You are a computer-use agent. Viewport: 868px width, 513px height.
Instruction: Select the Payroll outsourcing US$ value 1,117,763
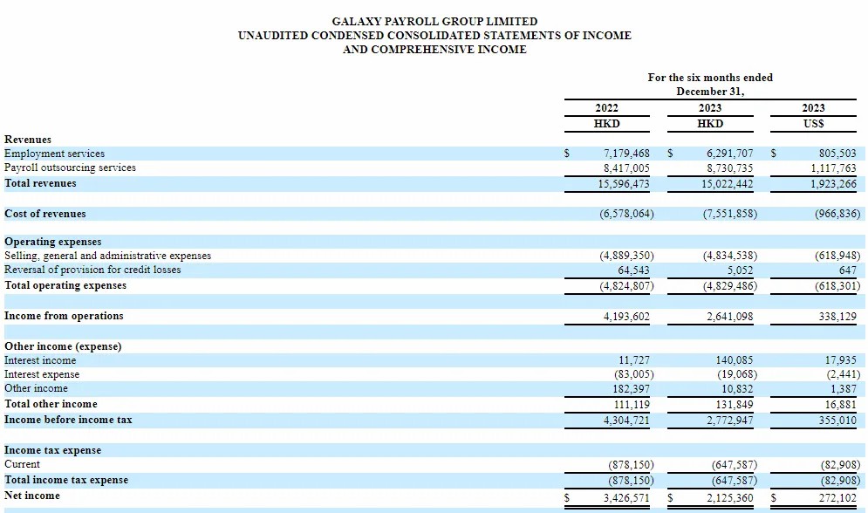[833, 168]
